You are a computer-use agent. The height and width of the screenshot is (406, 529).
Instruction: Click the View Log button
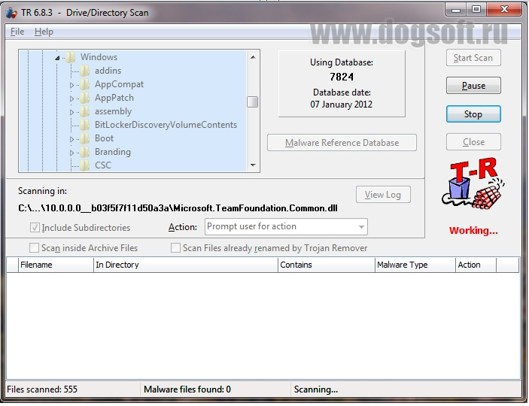tap(383, 195)
